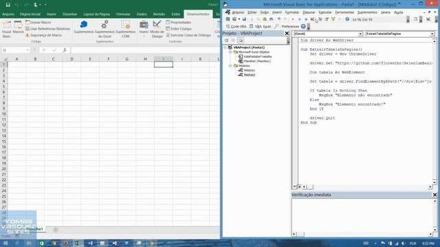Open the Executar menu in the VBA editor
The width and height of the screenshot is (440, 247).
[x=325, y=12]
